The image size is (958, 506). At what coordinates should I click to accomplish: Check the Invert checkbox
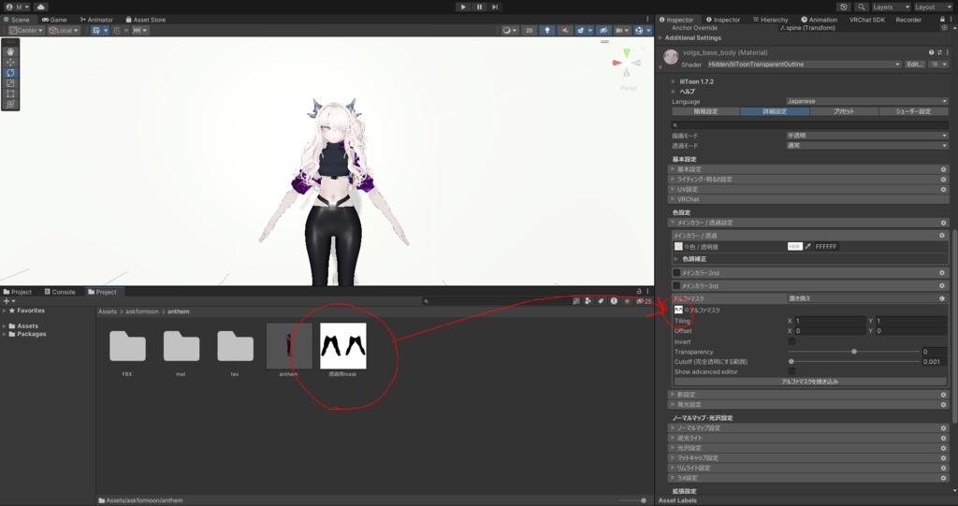pyautogui.click(x=791, y=341)
